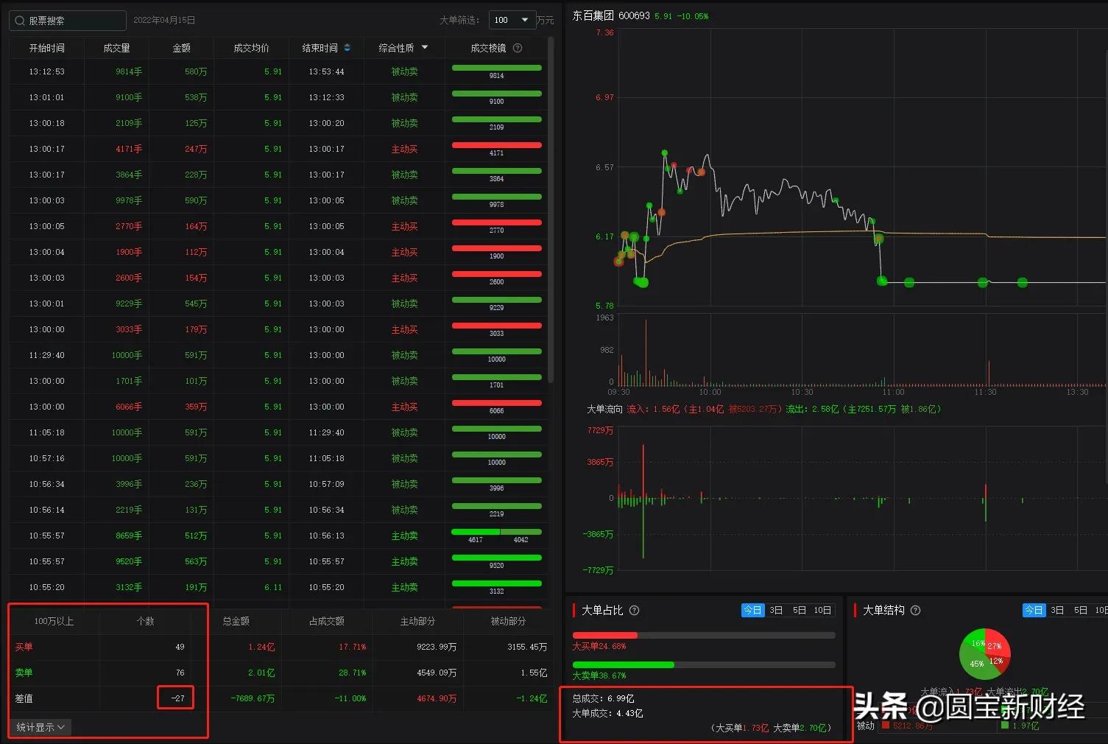Click the 563万 amount cell
This screenshot has height=744, width=1108.
tap(196, 561)
